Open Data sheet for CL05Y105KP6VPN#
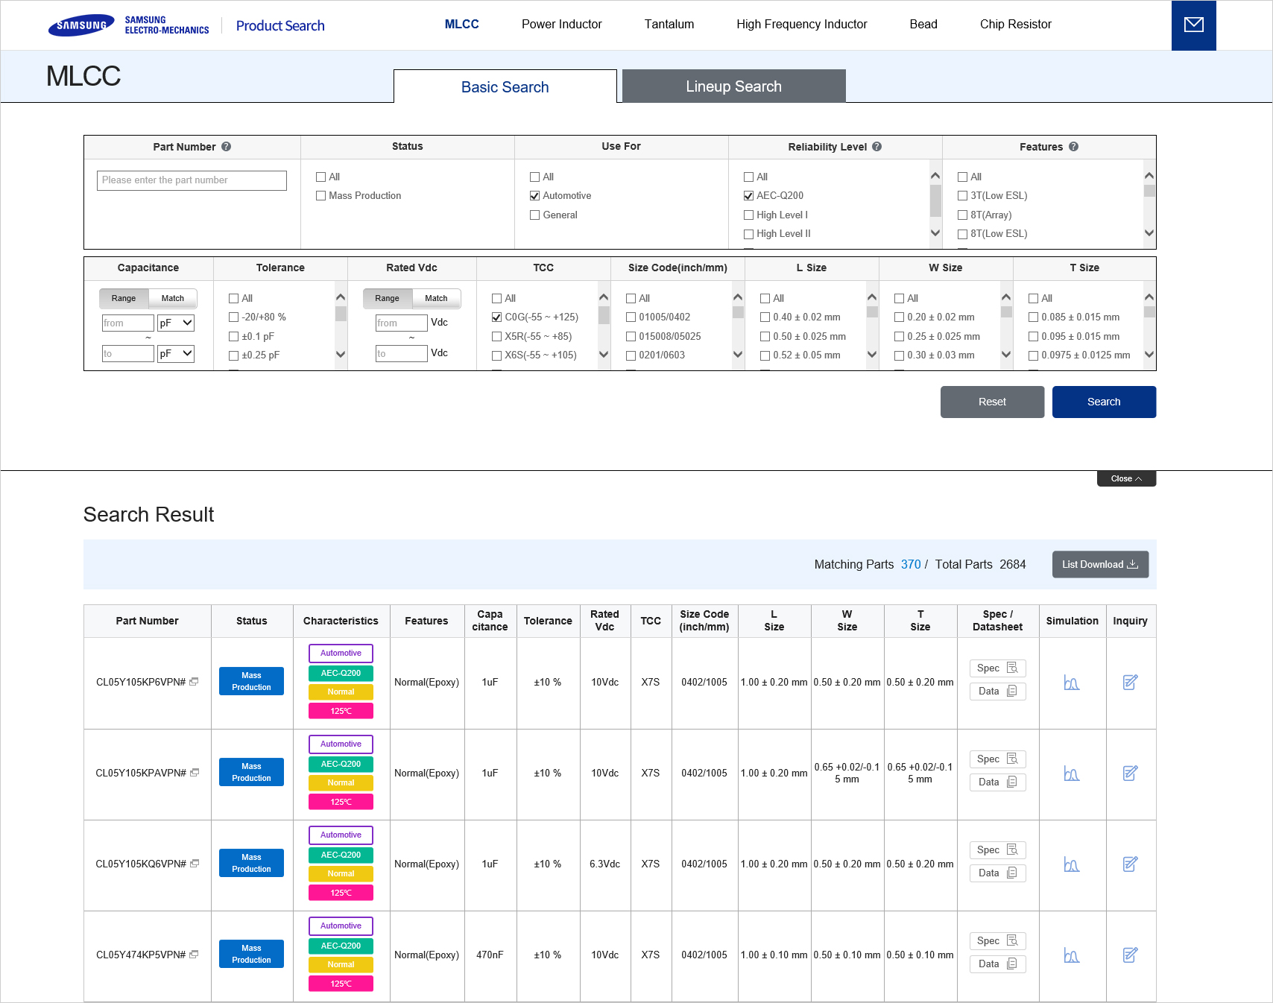 click(997, 691)
